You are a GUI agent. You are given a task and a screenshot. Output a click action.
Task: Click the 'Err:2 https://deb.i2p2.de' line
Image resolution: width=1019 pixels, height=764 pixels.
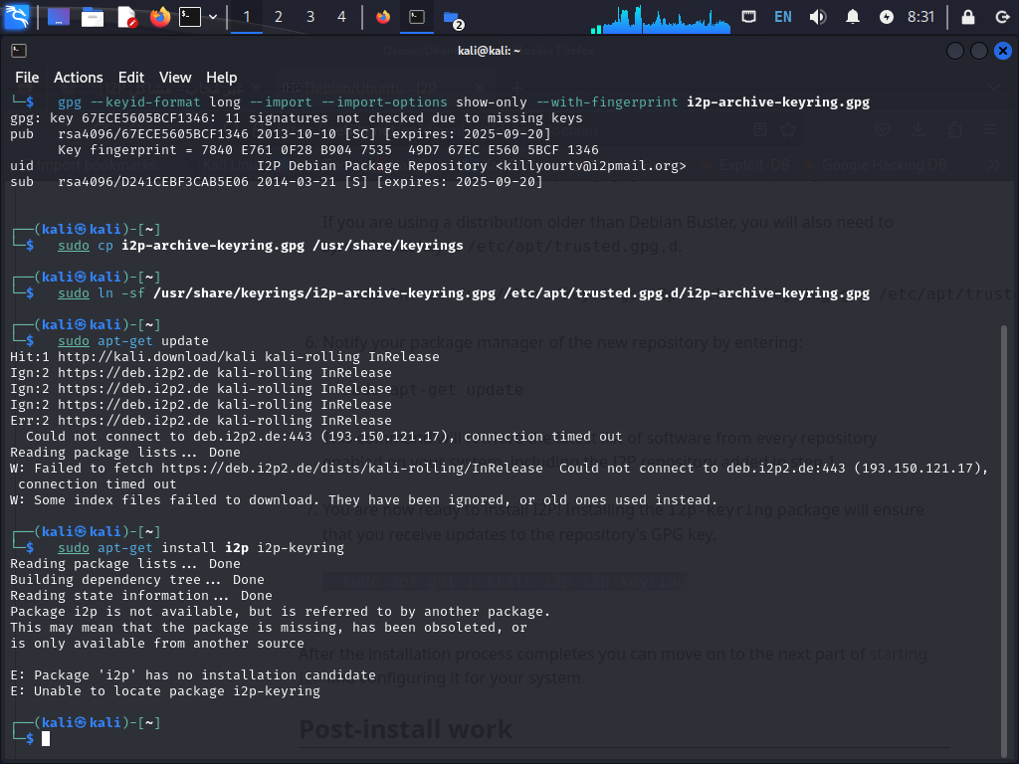click(201, 421)
